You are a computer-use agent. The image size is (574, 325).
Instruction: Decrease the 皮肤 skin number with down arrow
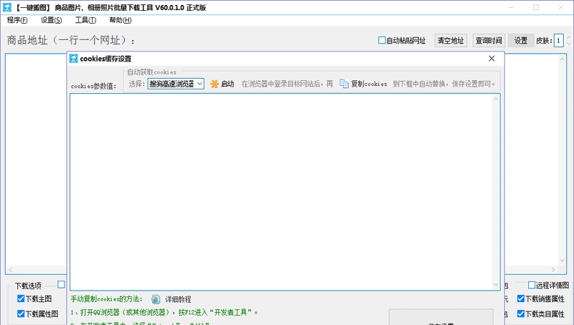[568, 44]
